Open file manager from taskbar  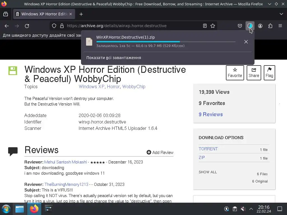click(x=20, y=209)
